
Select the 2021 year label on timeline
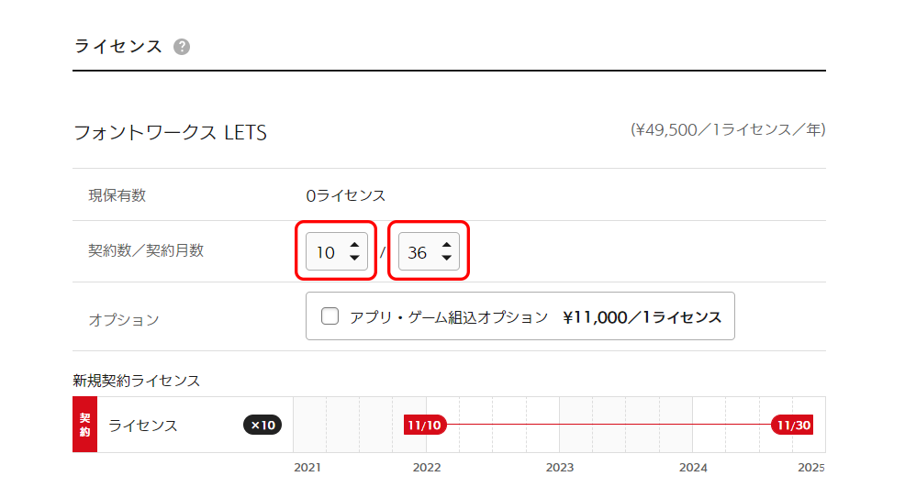click(x=307, y=468)
